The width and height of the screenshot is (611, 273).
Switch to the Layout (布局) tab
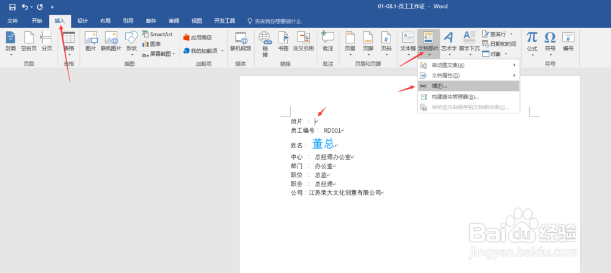105,21
